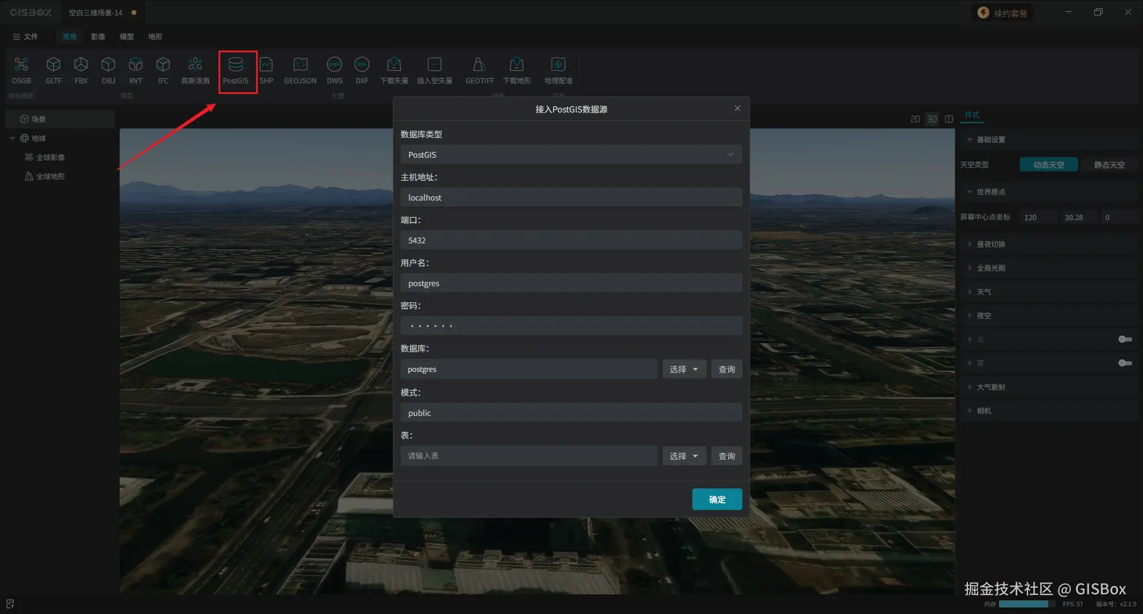Switch to 2D view mode
Screen dimensions: 1143x614
click(x=915, y=119)
